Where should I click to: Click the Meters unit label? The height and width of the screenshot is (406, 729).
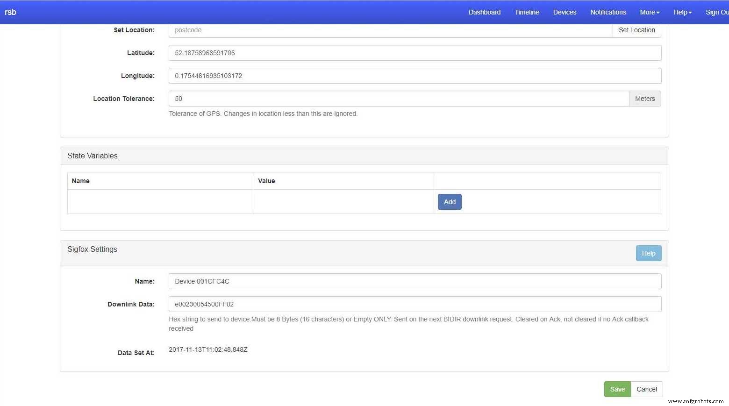pos(644,99)
